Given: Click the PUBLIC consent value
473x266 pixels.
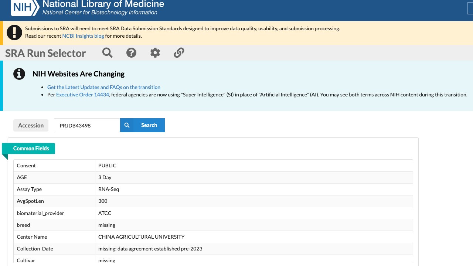Looking at the screenshot, I should tap(107, 166).
